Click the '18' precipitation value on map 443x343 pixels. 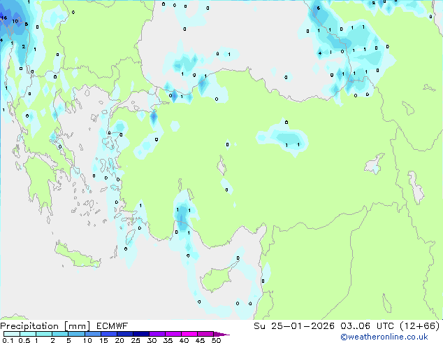[4, 18]
